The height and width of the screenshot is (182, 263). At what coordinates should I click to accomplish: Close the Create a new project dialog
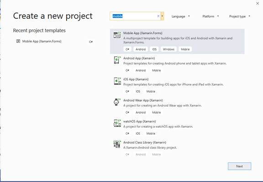[258, 3]
